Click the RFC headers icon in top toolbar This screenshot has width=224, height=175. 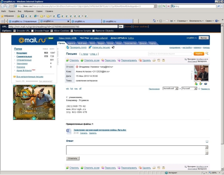(x=159, y=60)
